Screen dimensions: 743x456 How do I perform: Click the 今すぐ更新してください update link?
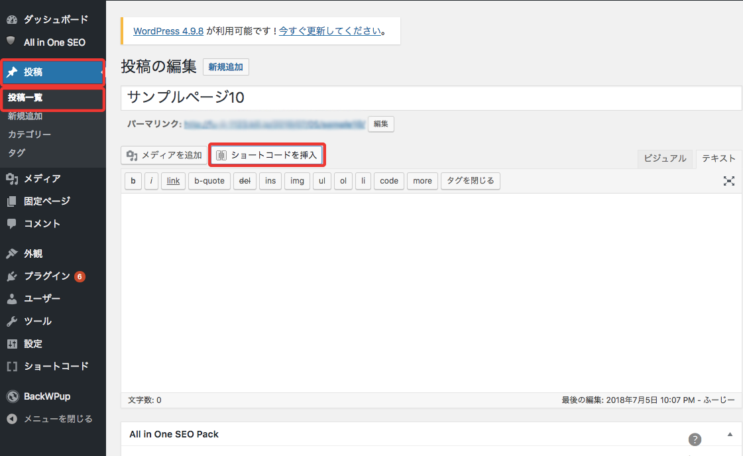click(x=330, y=31)
